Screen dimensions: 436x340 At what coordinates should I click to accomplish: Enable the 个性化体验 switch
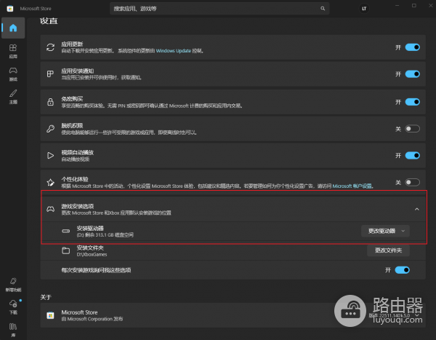[x=412, y=182]
